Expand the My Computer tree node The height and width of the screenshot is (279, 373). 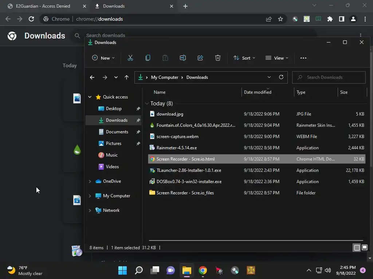coord(90,196)
